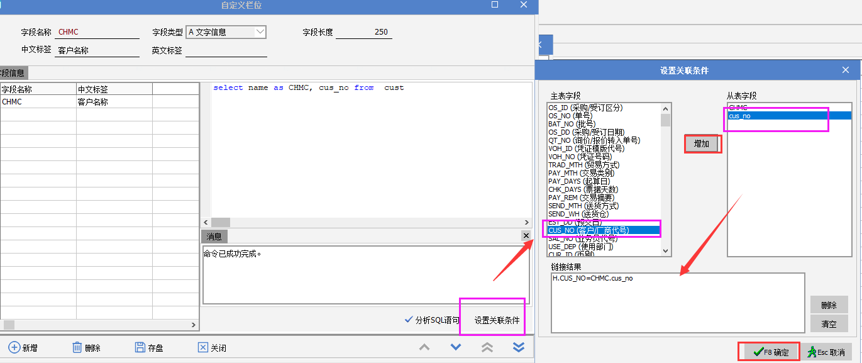The width and height of the screenshot is (862, 363).
Task: Move up with the single up chevron
Action: click(x=424, y=347)
